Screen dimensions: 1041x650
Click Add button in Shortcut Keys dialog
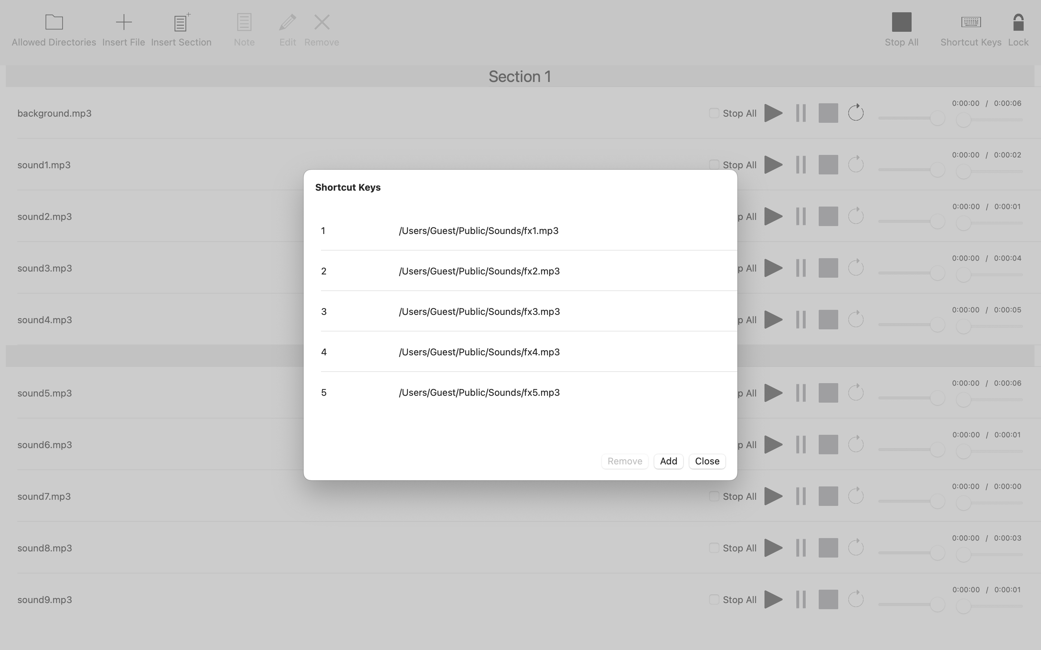pyautogui.click(x=668, y=461)
